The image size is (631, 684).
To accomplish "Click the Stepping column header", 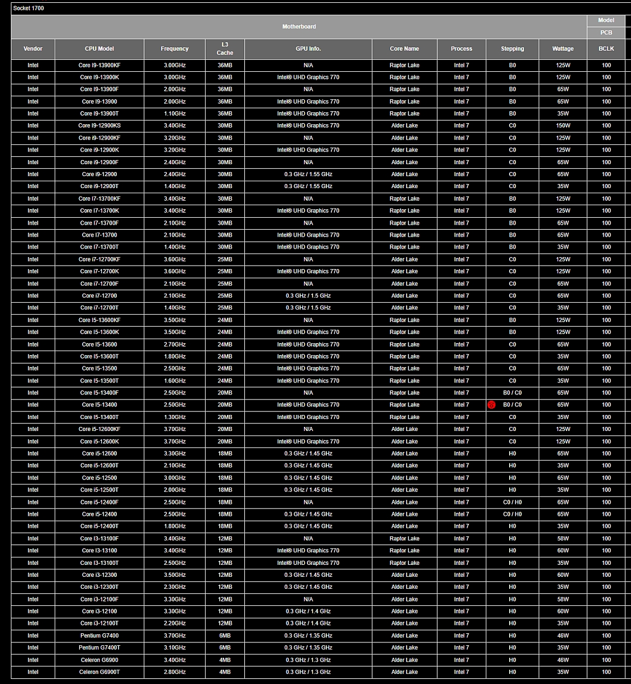I will pyautogui.click(x=513, y=49).
